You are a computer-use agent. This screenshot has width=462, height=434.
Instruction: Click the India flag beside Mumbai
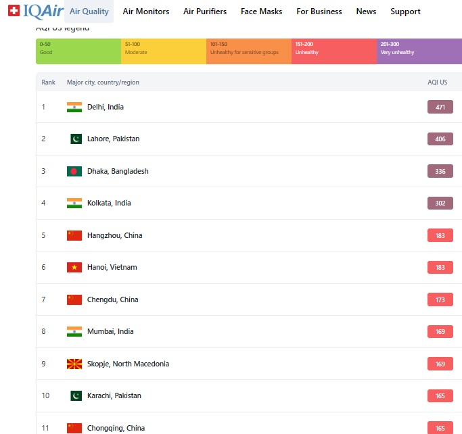(74, 331)
